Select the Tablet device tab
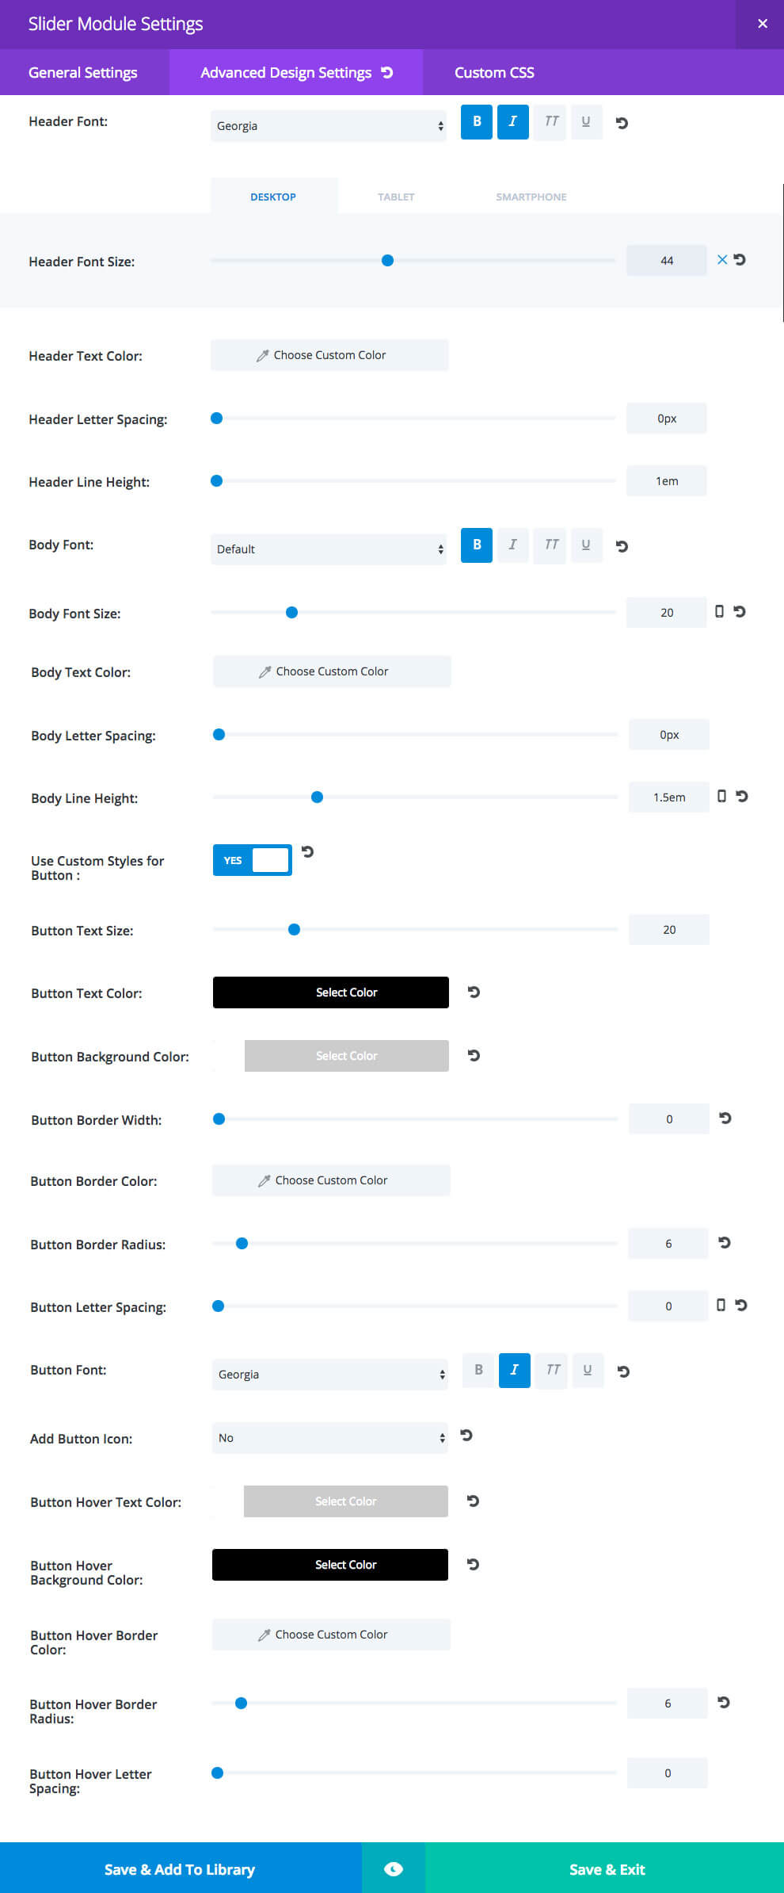Screen dimensions: 784x1893 pos(396,197)
